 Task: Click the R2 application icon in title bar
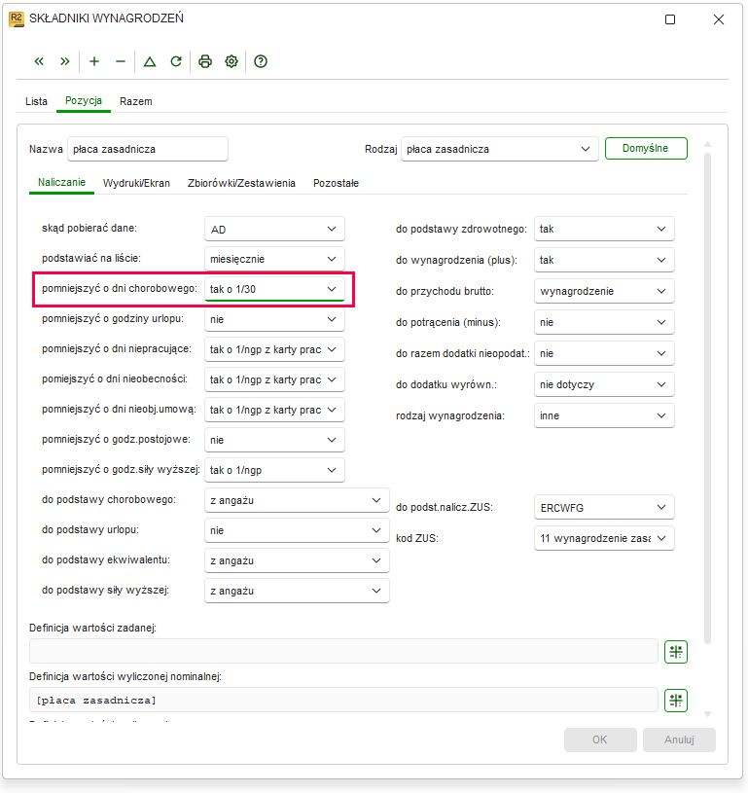[x=17, y=19]
